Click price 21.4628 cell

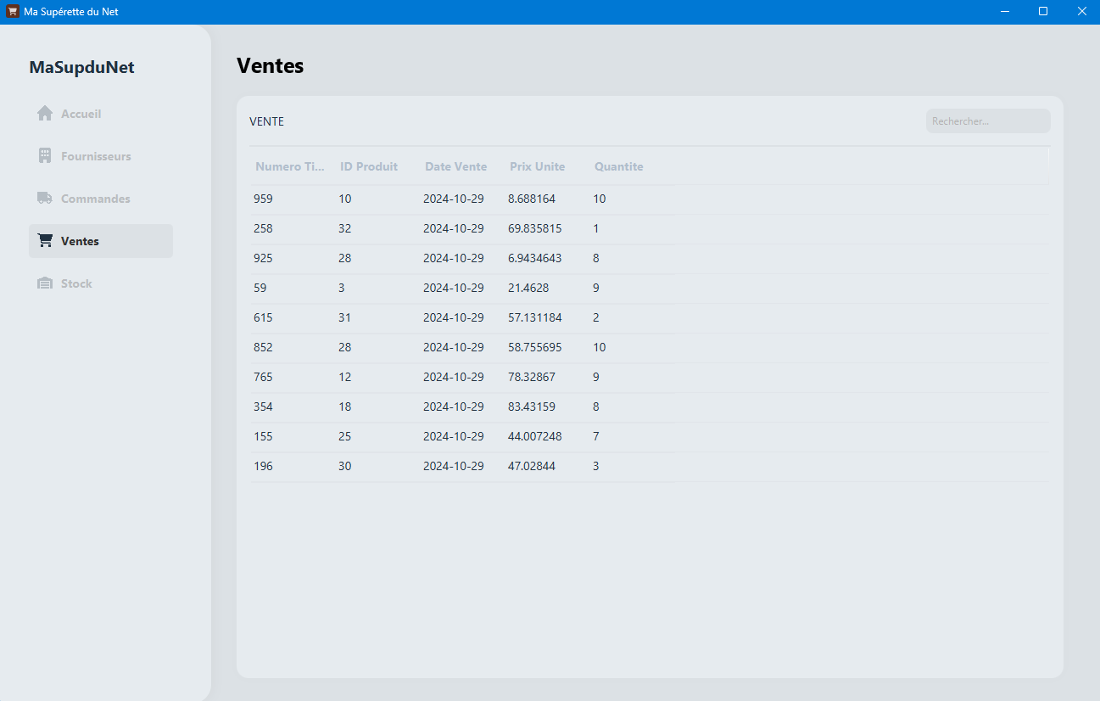click(x=547, y=288)
